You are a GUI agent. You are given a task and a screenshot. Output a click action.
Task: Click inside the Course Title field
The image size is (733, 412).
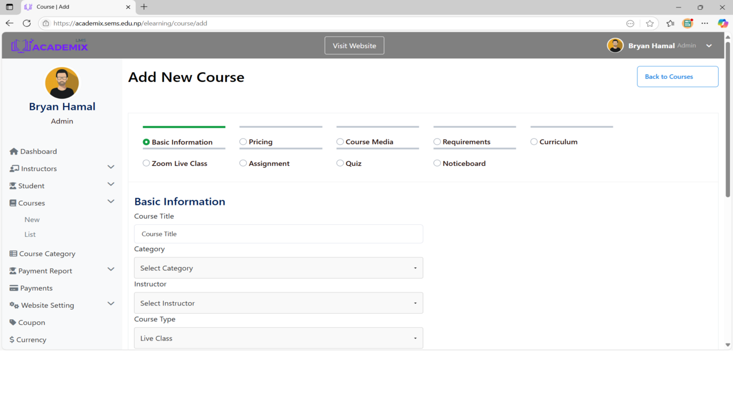[278, 233]
